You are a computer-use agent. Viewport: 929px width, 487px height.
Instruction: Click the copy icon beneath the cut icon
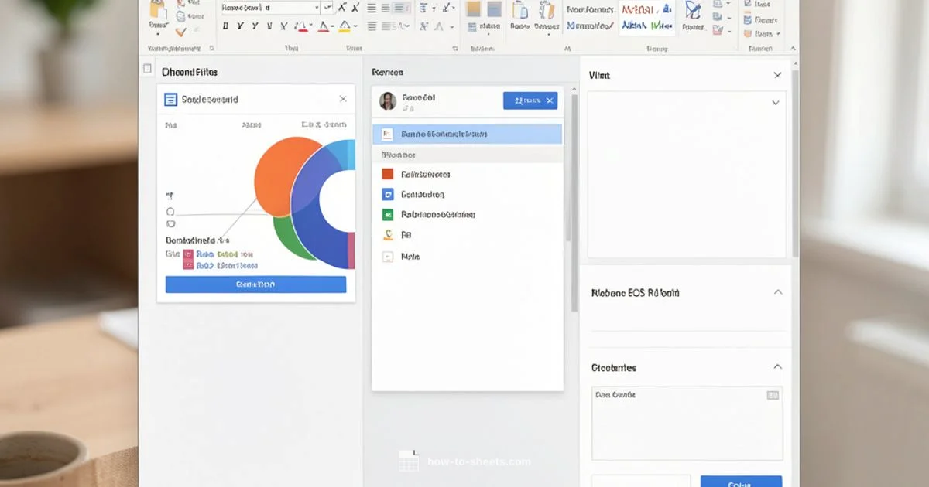180,17
